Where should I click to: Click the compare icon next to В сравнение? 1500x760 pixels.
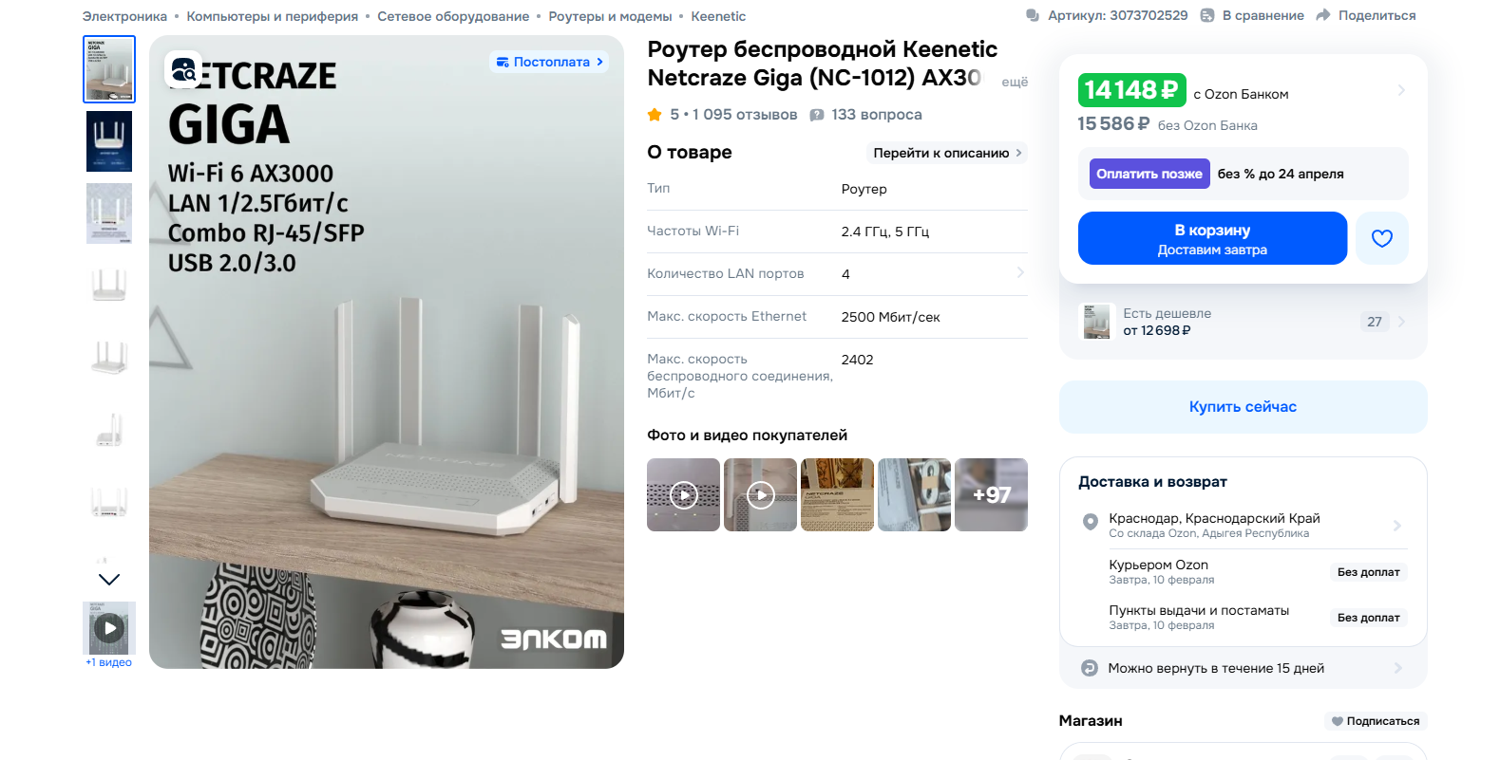(x=1207, y=15)
